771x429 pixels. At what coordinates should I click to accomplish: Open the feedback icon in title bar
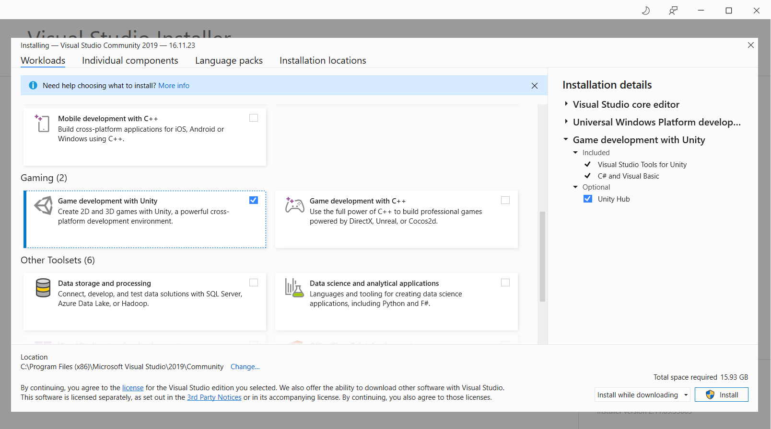click(x=673, y=11)
